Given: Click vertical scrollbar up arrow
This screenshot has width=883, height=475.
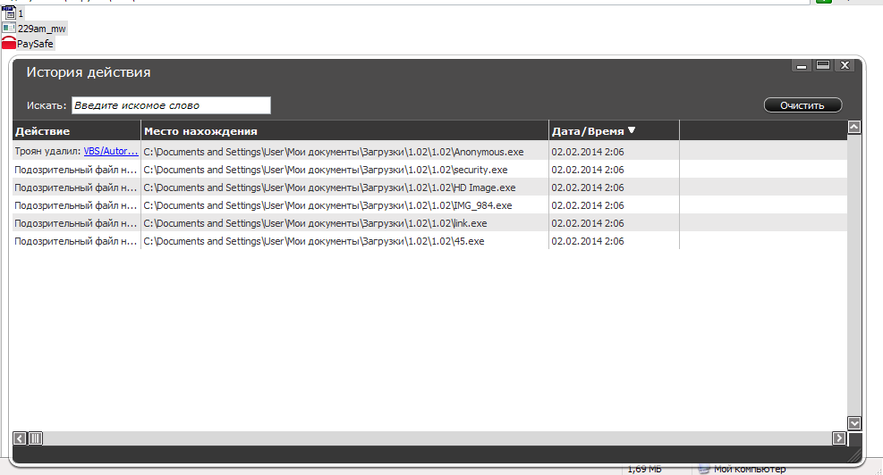Looking at the screenshot, I should [853, 127].
